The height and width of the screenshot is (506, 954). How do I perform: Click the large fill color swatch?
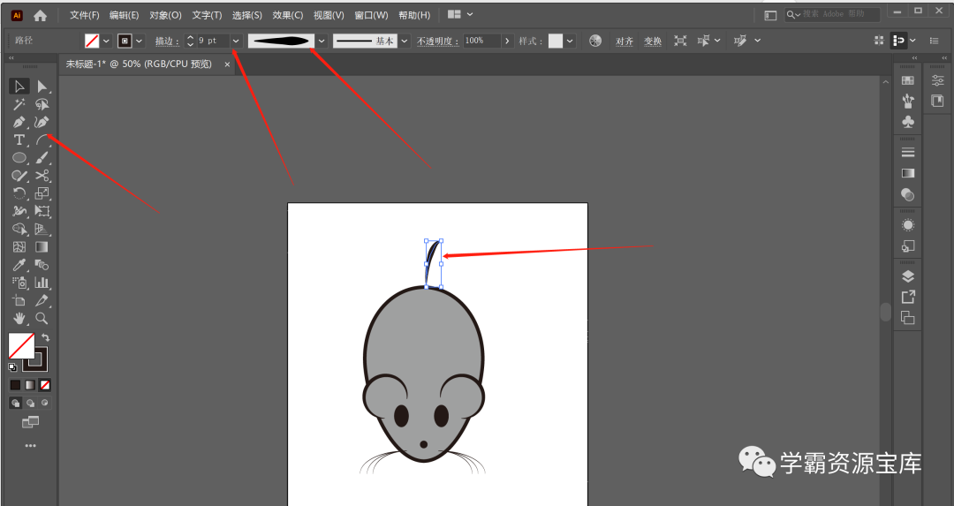(21, 345)
